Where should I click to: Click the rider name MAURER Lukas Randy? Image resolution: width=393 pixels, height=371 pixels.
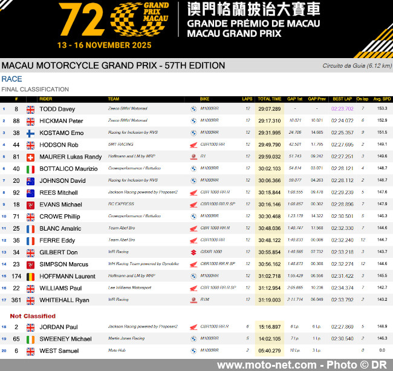point(70,157)
